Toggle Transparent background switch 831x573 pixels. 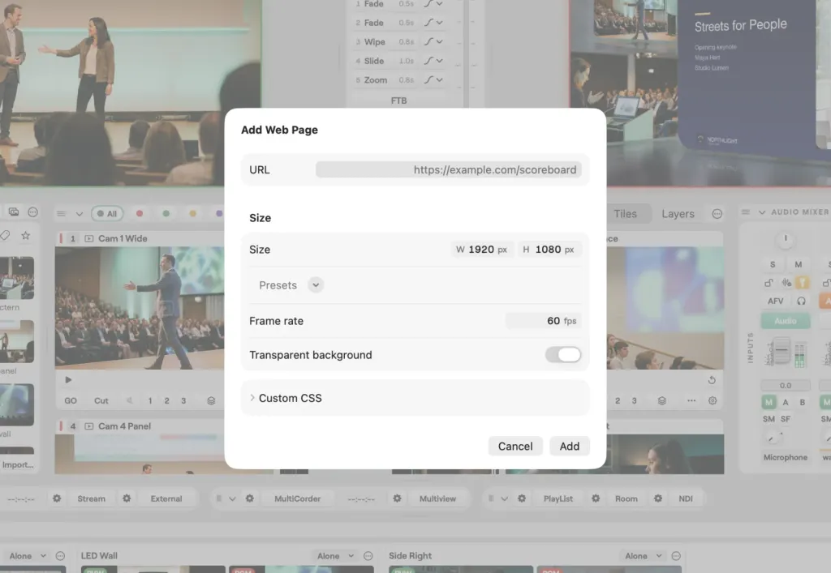563,354
